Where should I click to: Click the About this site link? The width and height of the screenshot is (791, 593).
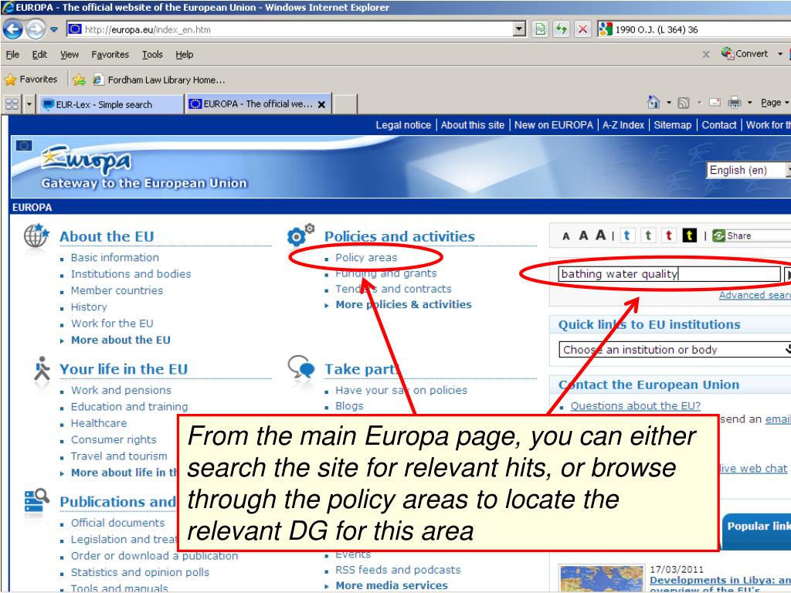(x=473, y=125)
